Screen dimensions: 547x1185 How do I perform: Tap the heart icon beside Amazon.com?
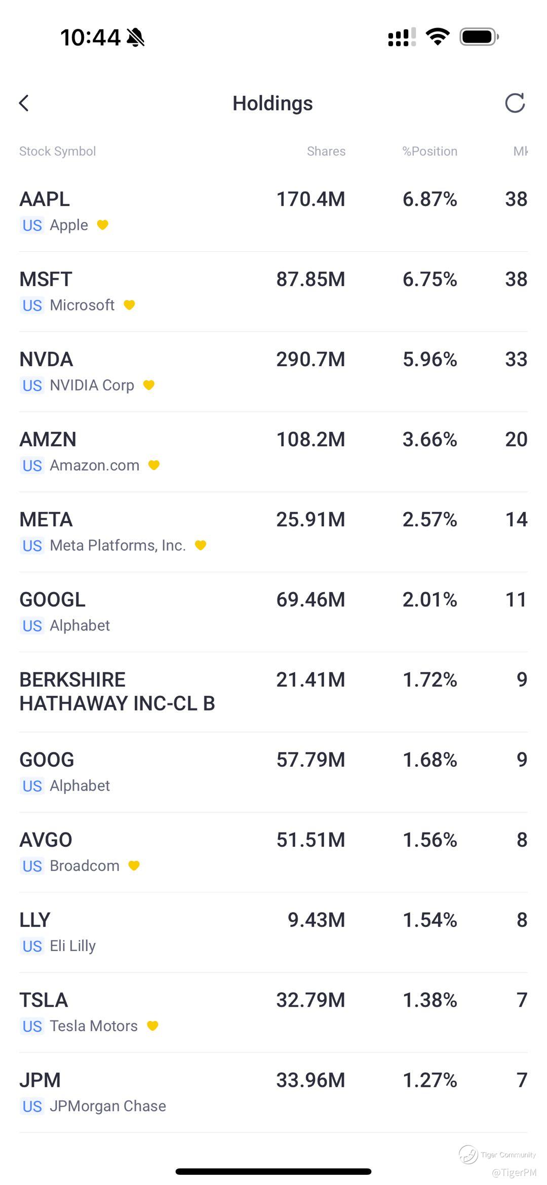pyautogui.click(x=154, y=465)
